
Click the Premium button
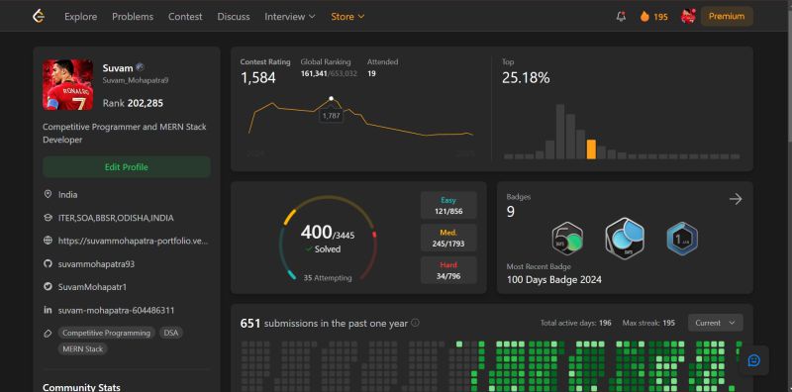point(727,16)
